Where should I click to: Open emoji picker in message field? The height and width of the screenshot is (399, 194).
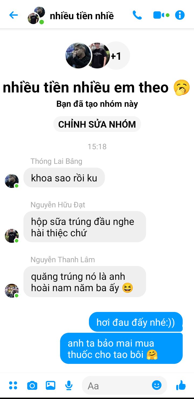157,385
